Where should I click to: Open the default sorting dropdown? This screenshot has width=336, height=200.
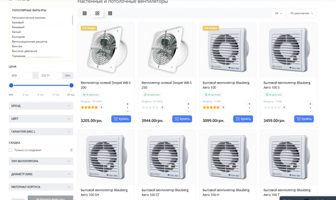point(301,13)
